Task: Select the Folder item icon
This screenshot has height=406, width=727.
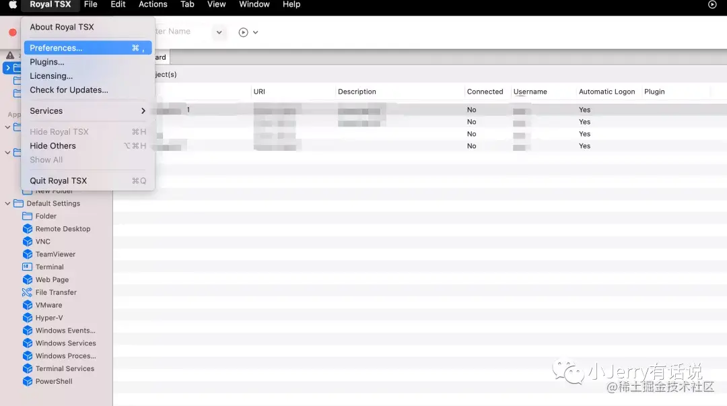Action: tap(28, 216)
